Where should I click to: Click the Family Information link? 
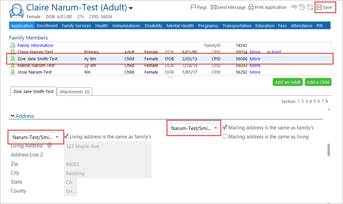tap(35, 45)
